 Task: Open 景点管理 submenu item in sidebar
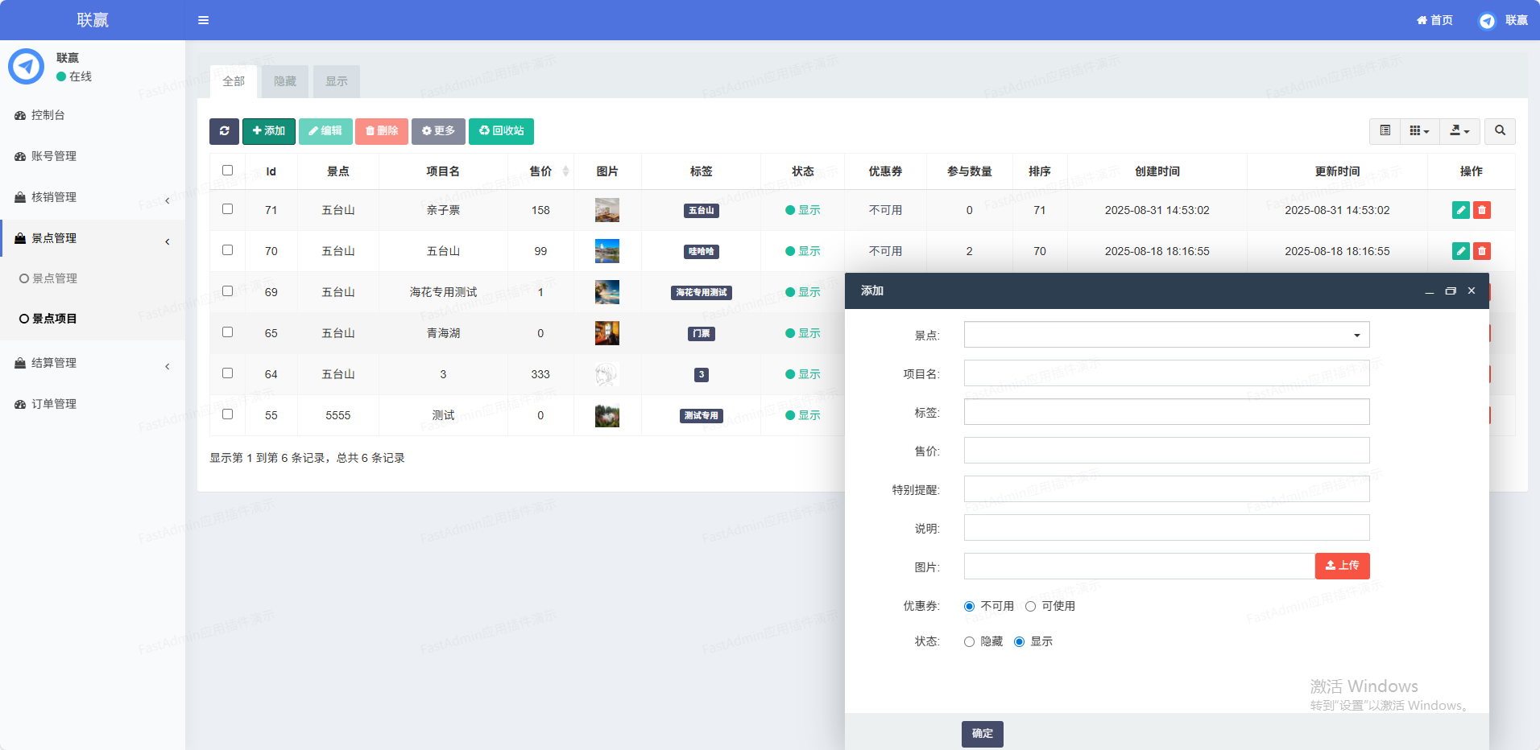click(55, 278)
